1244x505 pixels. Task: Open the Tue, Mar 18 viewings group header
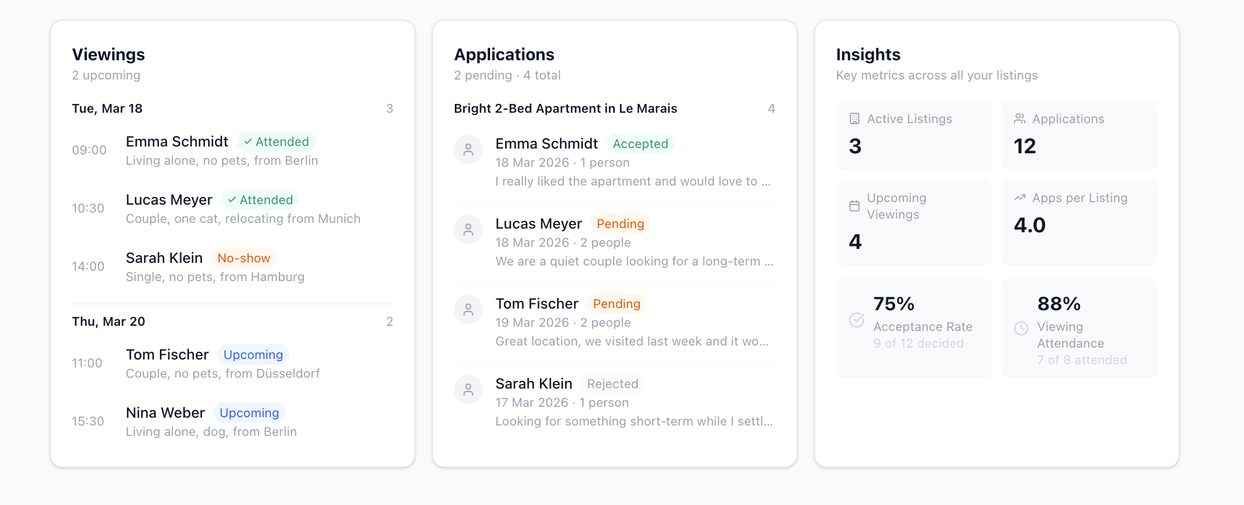[x=233, y=109]
